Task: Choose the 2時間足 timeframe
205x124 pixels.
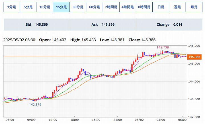Action: tap(111, 7)
